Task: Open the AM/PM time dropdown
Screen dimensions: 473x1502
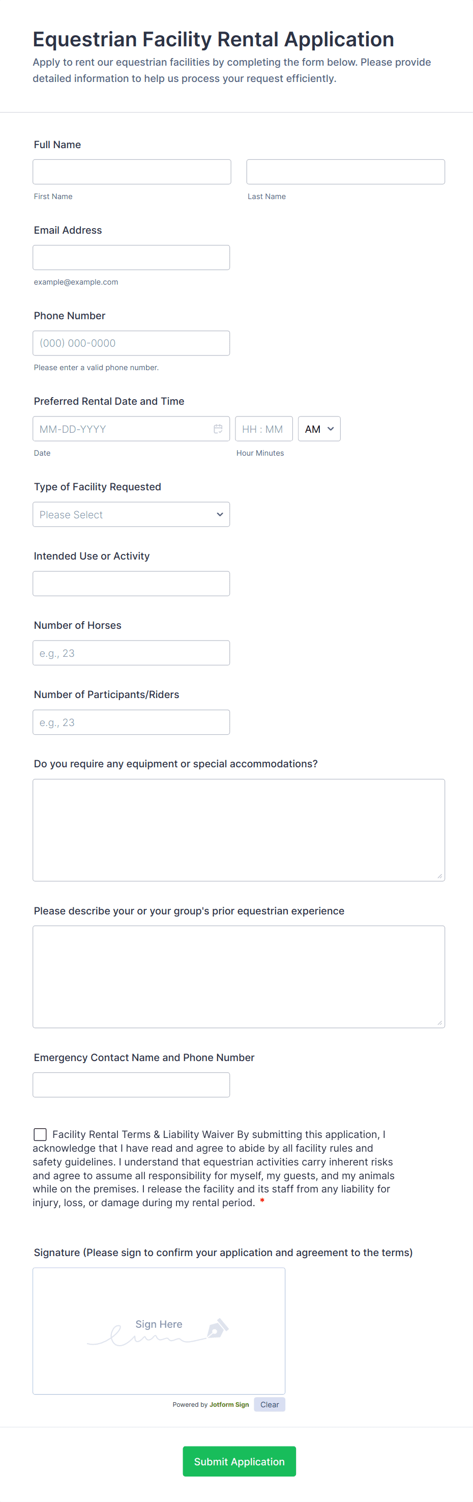Action: tap(318, 429)
